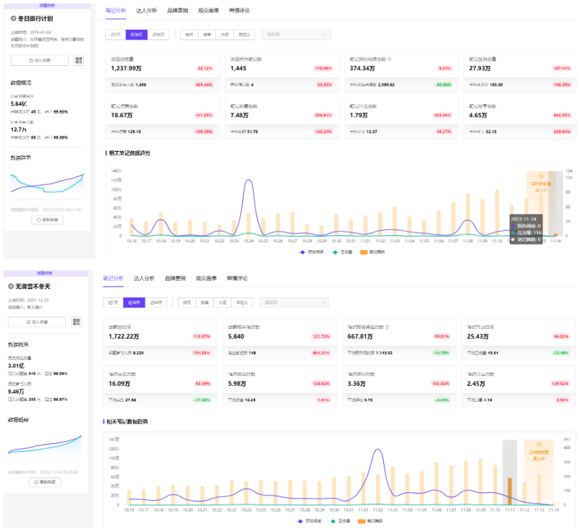Choose 大促 option in 冬日旅行计划 panel
The image size is (580, 528).
225,34
